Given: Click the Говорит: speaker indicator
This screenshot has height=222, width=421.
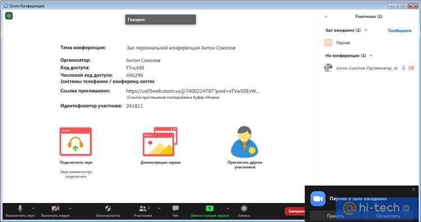Looking at the screenshot, I should coord(161,20).
